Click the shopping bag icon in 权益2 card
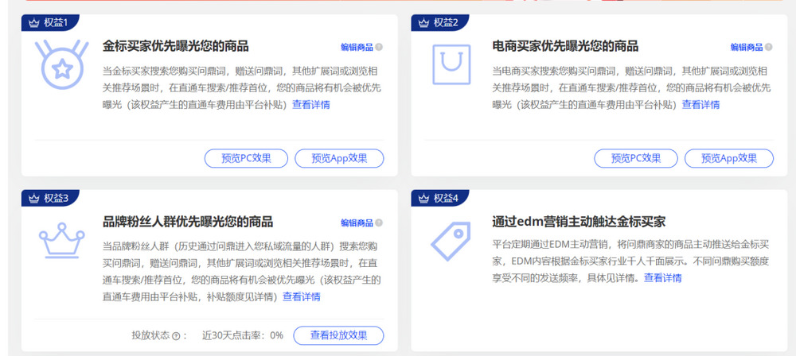This screenshot has height=356, width=796. pyautogui.click(x=451, y=64)
